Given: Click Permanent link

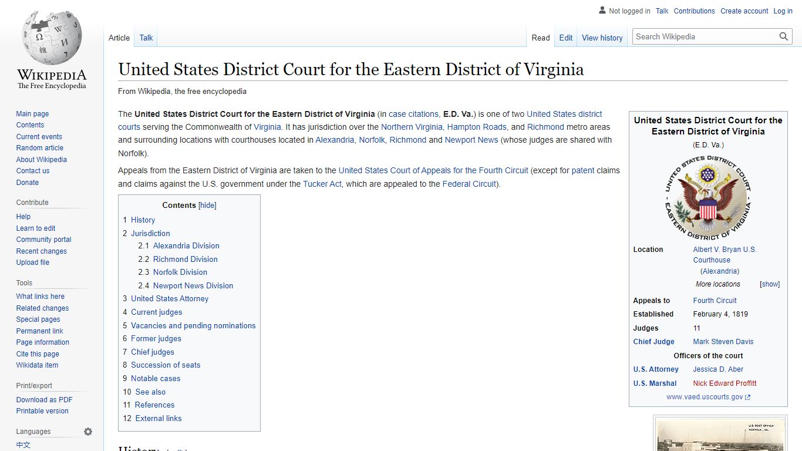Looking at the screenshot, I should tap(40, 331).
